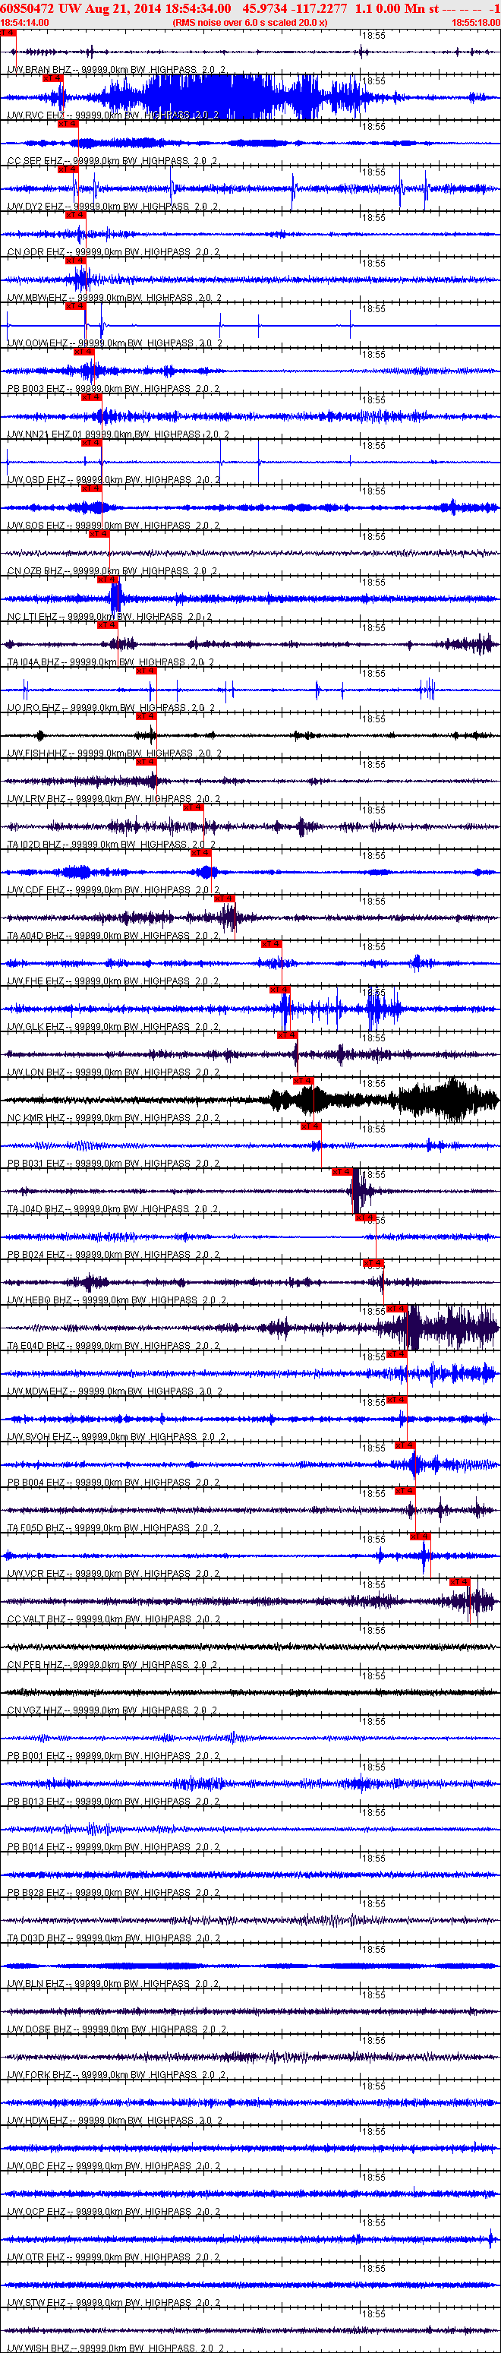Select the PB.B013 EHZ station label
Image resolution: width=501 pixels, height=2353 pixels.
[x=113, y=1802]
